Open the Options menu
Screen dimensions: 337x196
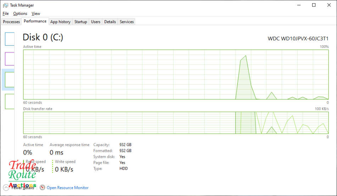20,13
